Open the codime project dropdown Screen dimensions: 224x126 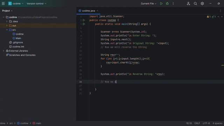click(18, 3)
